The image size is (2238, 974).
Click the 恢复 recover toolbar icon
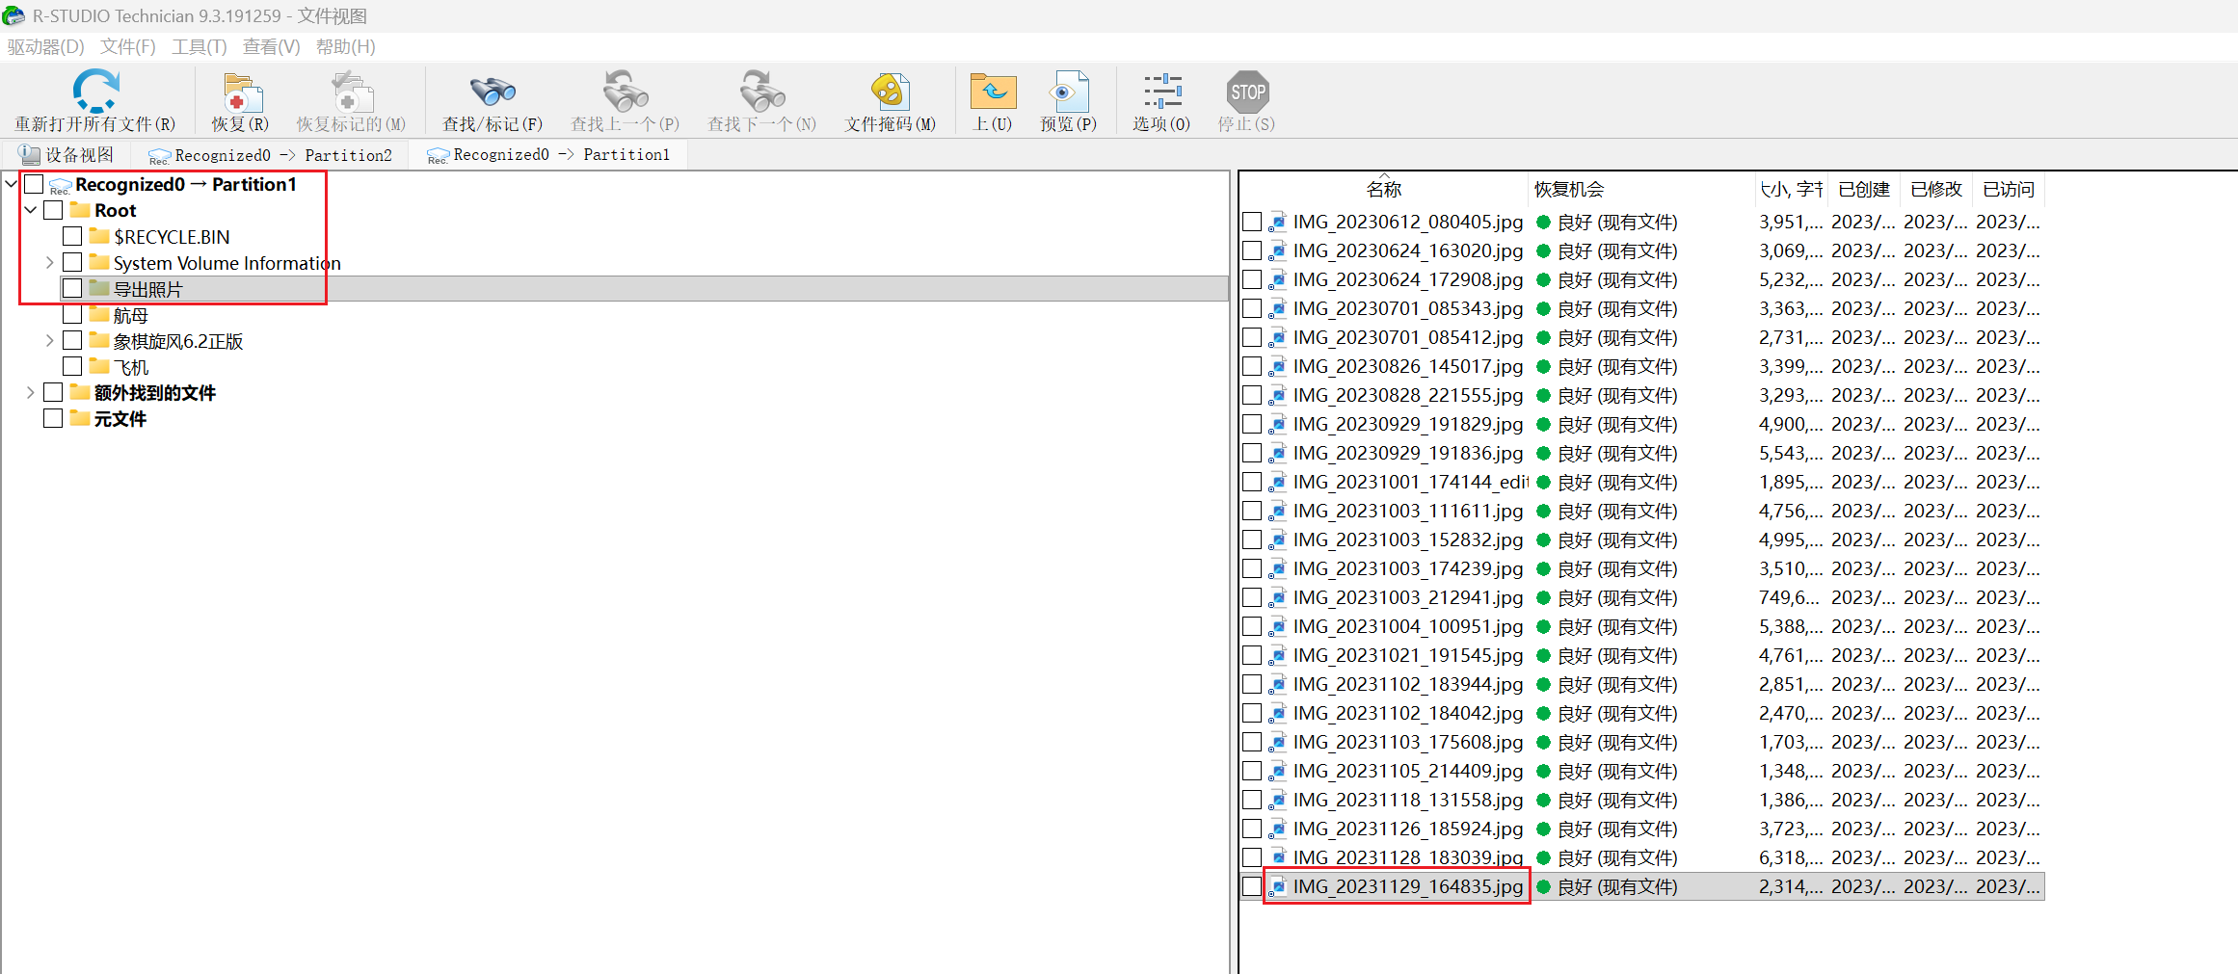(241, 92)
